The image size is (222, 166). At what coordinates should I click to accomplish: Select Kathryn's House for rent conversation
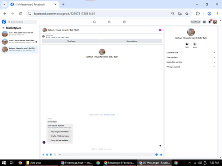coord(20,49)
